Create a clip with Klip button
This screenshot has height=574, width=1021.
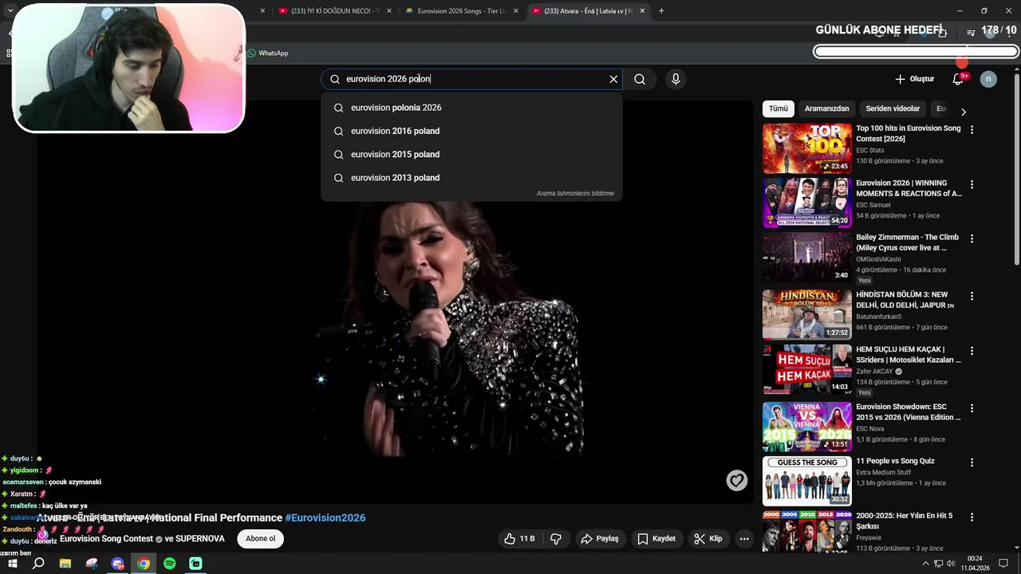tap(708, 539)
